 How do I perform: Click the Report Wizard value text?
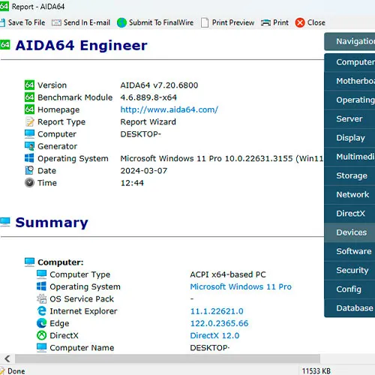148,122
